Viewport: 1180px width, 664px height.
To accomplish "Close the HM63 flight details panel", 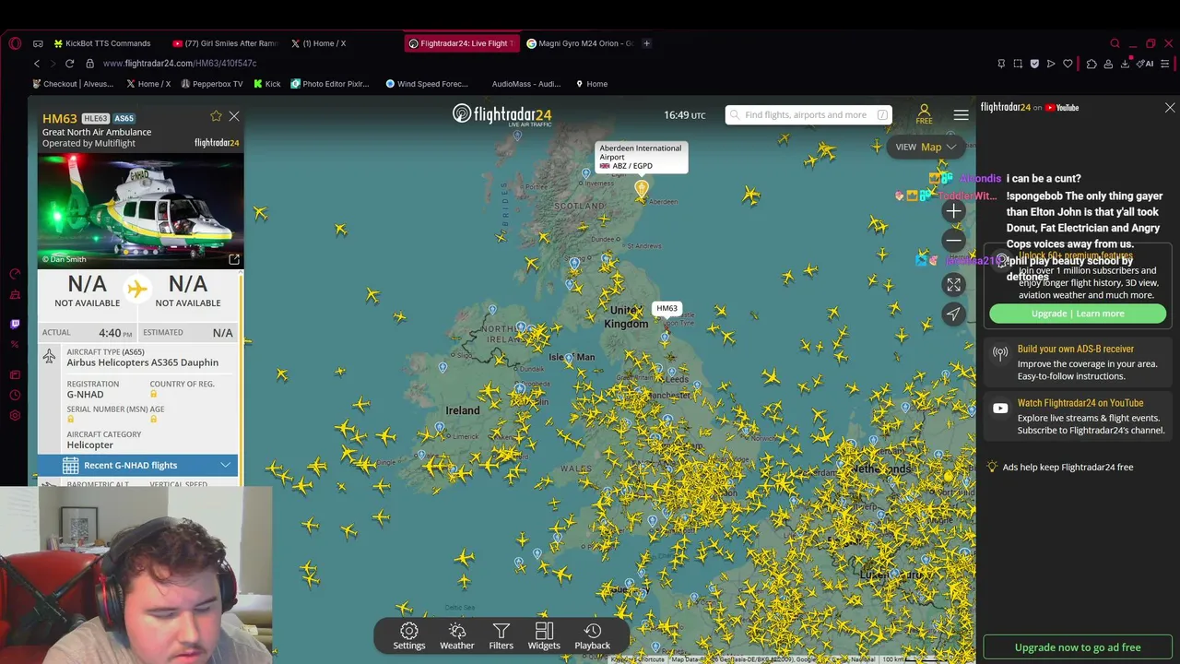I will 234,116.
